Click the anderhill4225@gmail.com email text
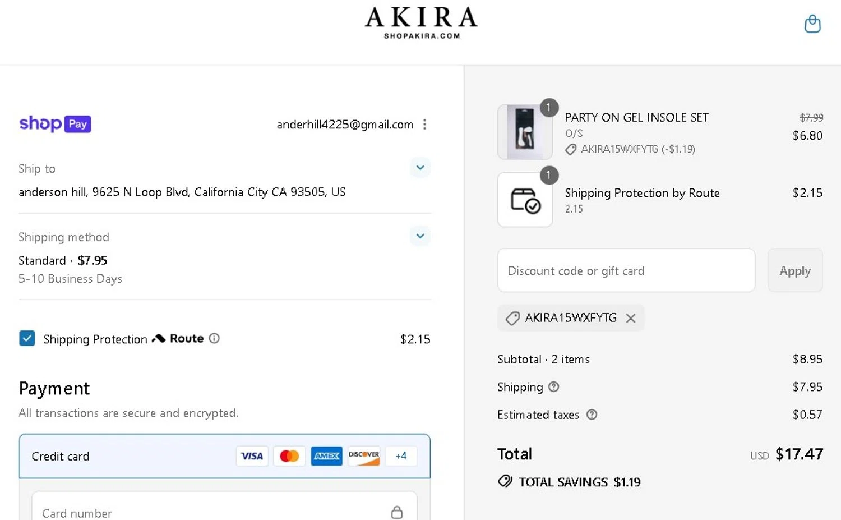The image size is (841, 520). pyautogui.click(x=345, y=125)
